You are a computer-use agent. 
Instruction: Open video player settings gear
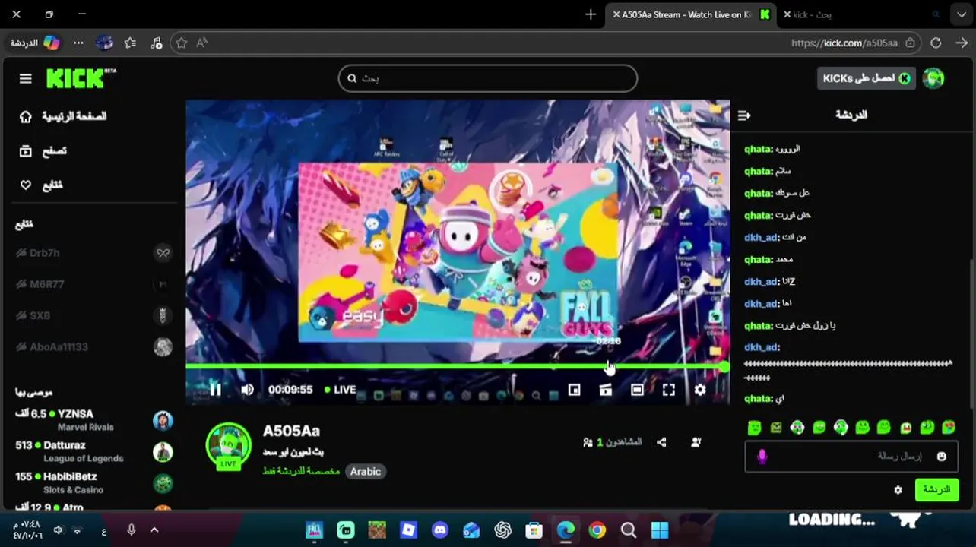(700, 390)
